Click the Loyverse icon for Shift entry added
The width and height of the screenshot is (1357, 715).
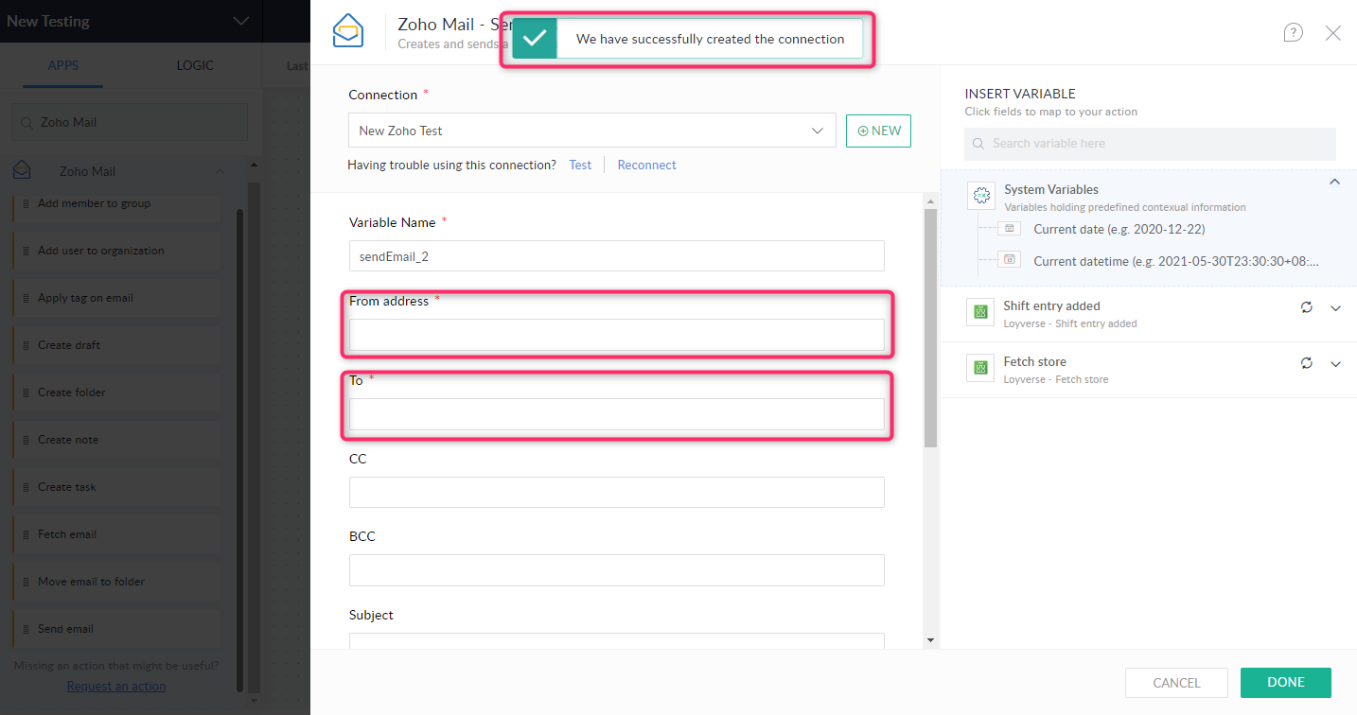980,311
